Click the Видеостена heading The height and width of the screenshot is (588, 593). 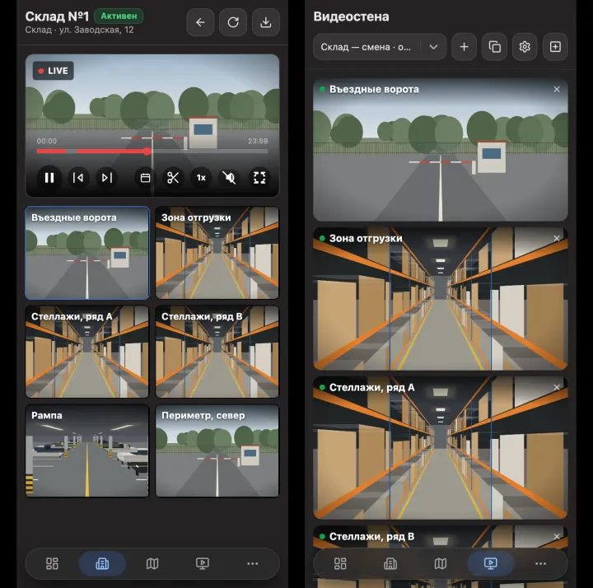click(351, 16)
